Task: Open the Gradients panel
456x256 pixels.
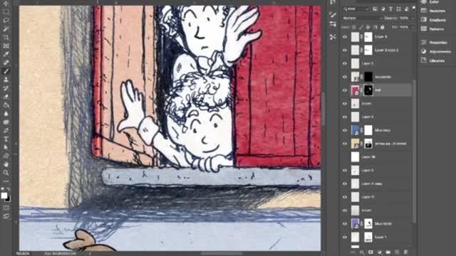Action: pyautogui.click(x=433, y=20)
